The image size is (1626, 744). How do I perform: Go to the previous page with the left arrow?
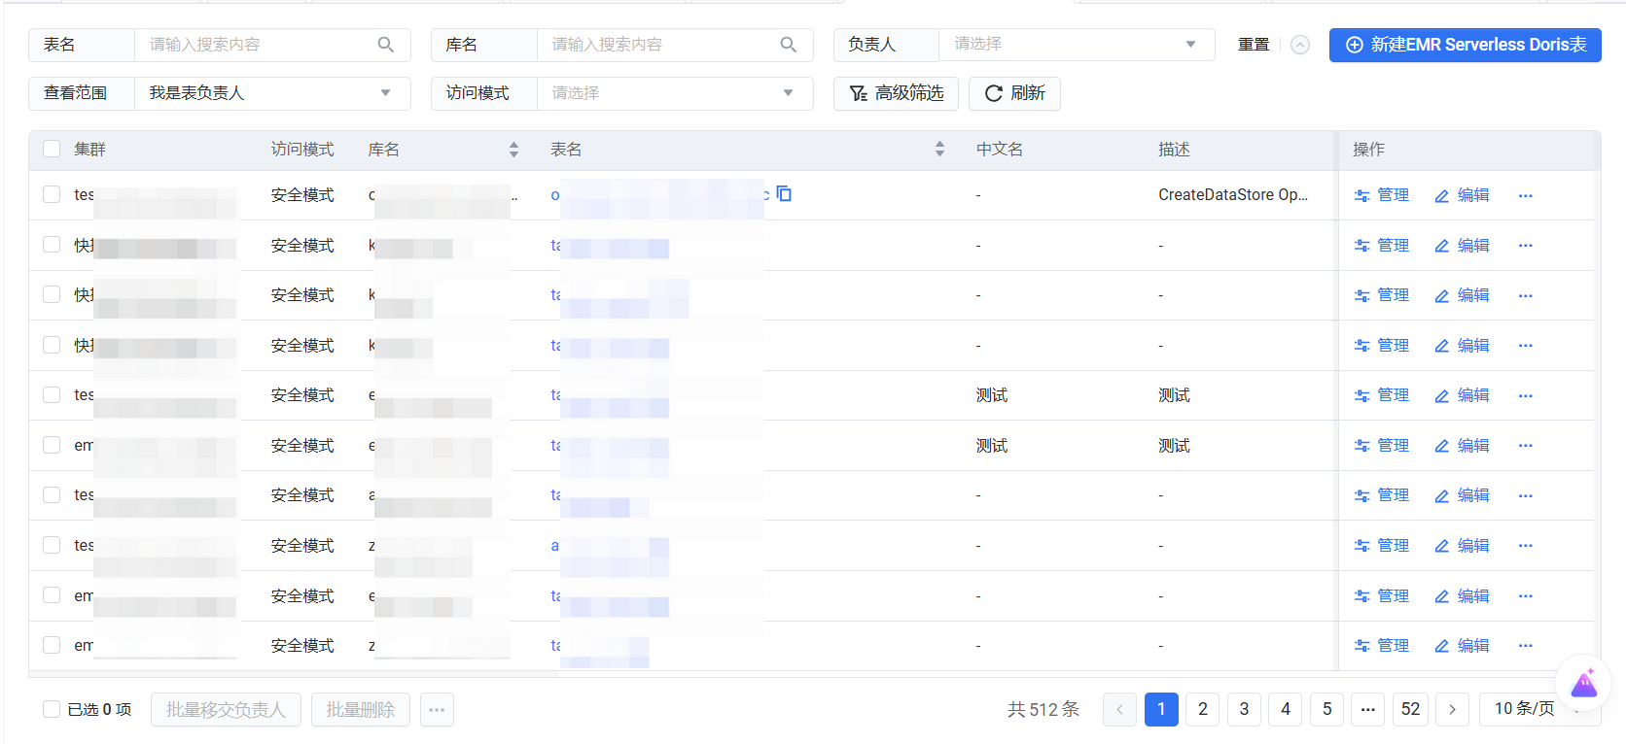(x=1119, y=710)
